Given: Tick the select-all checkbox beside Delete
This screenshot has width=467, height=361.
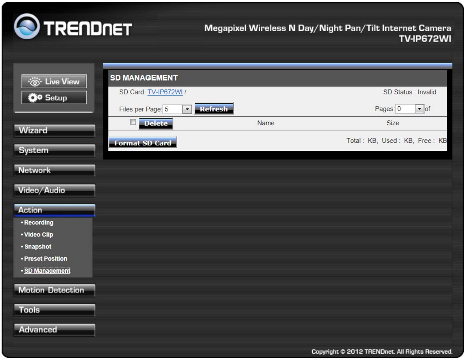Looking at the screenshot, I should [x=133, y=122].
